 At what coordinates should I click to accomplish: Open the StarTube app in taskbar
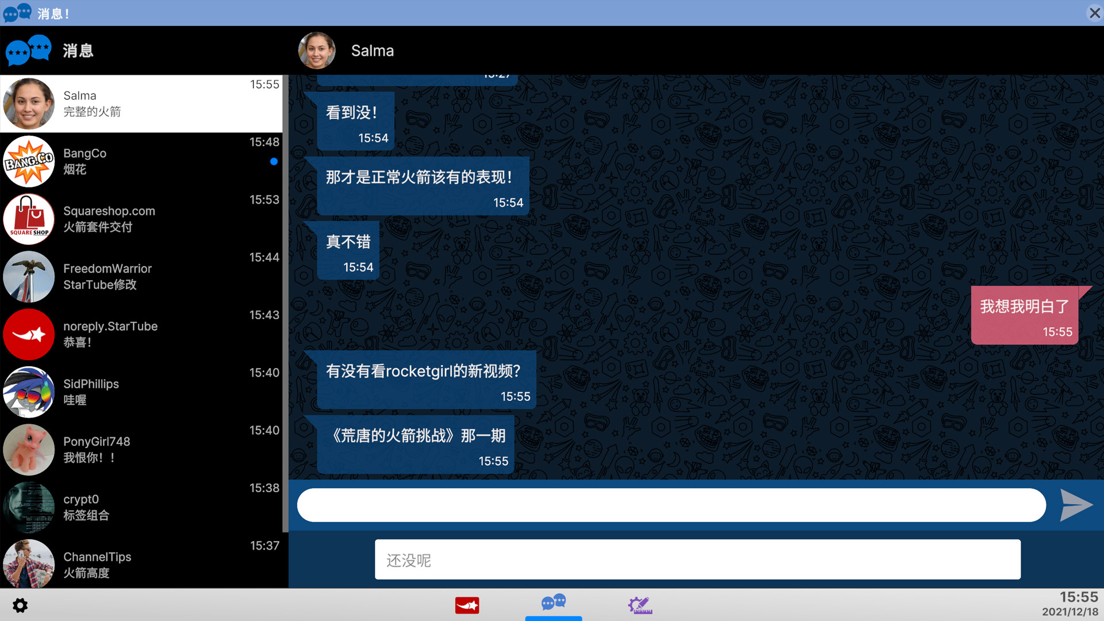(467, 605)
